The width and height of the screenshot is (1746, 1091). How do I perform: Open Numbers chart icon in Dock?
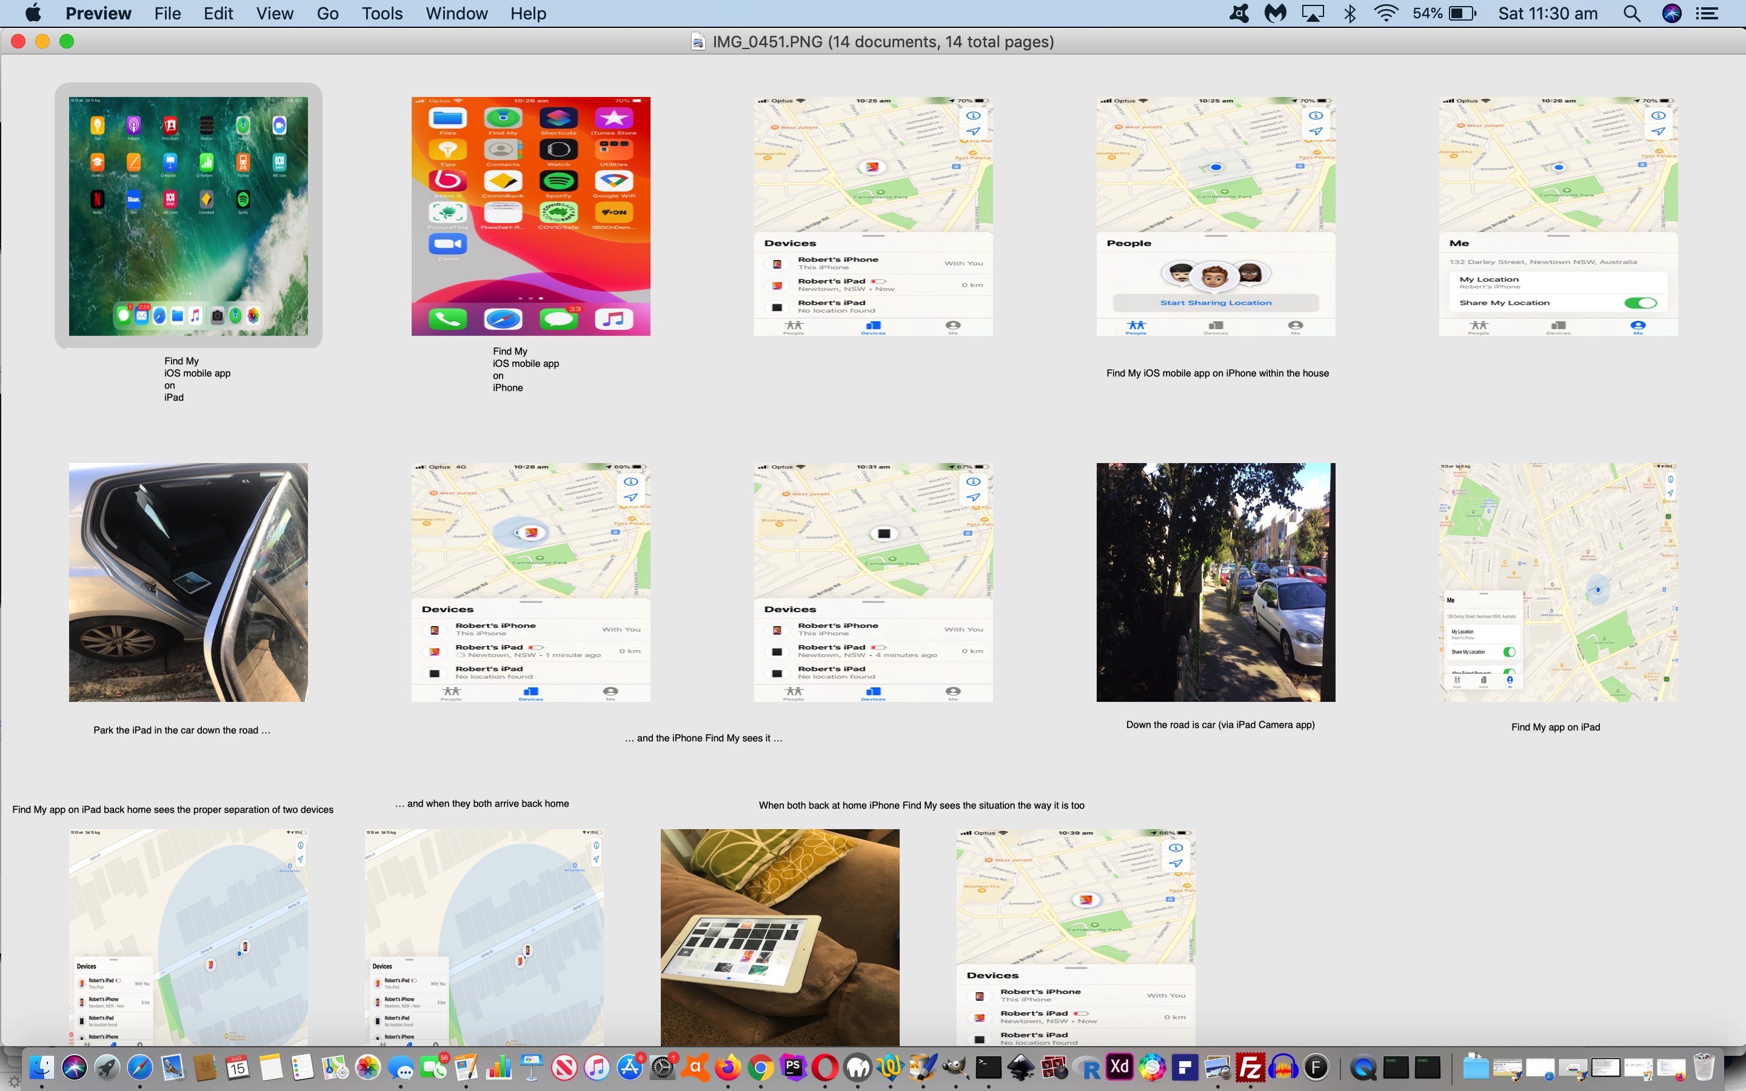(498, 1067)
